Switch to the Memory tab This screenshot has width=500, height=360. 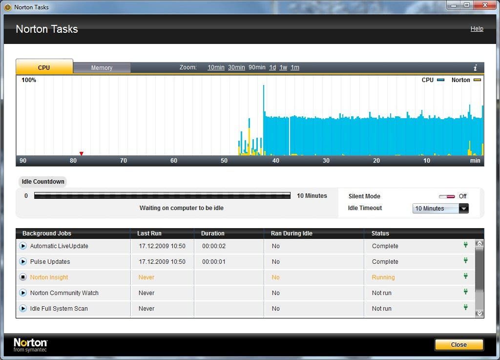click(102, 67)
